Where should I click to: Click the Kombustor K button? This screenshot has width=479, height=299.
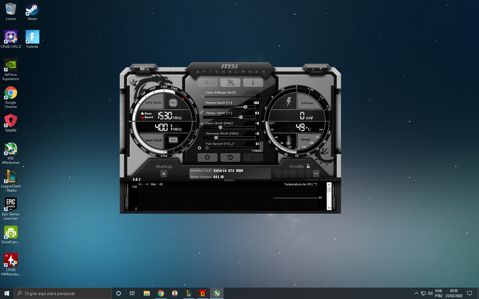tap(208, 83)
